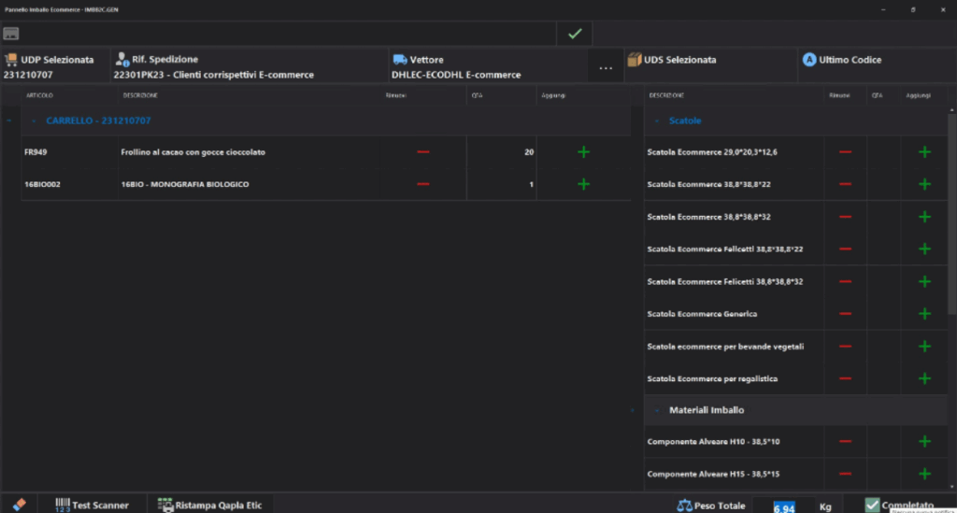Click the Test Scanner button
The width and height of the screenshot is (957, 513).
pos(92,505)
